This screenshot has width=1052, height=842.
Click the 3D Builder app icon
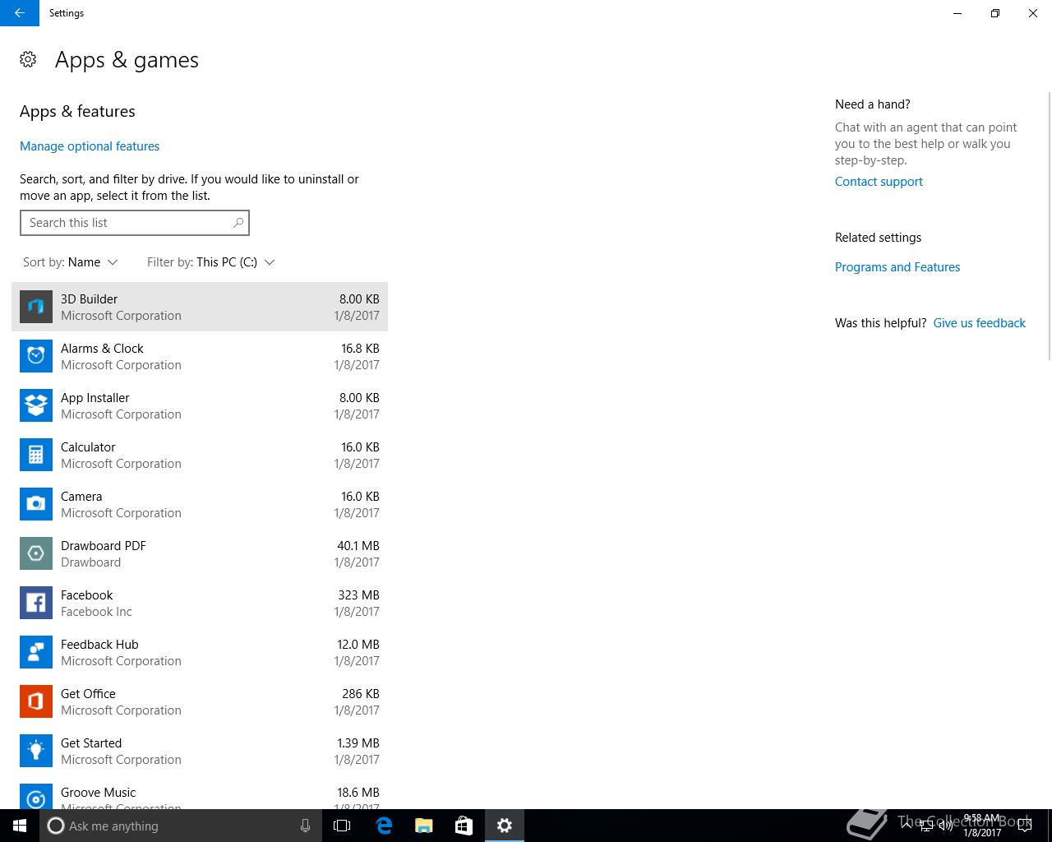coord(36,307)
